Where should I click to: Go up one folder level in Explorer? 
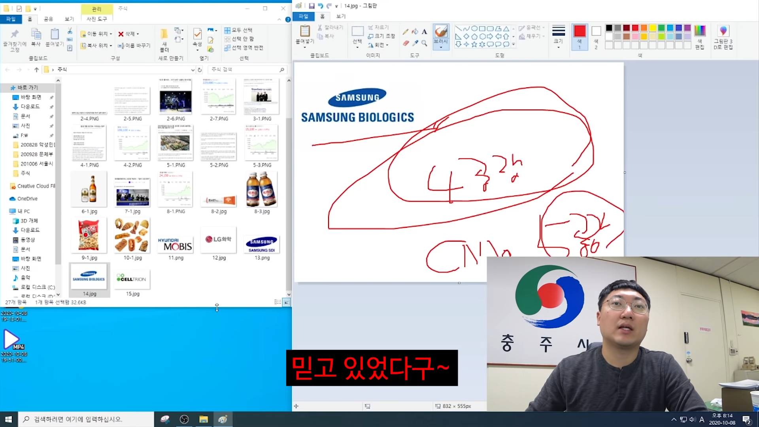(x=36, y=70)
